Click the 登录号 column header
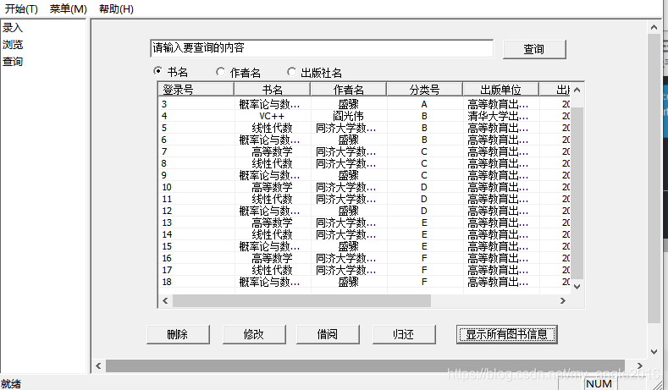Screen dimensions: 668x390 [196, 90]
